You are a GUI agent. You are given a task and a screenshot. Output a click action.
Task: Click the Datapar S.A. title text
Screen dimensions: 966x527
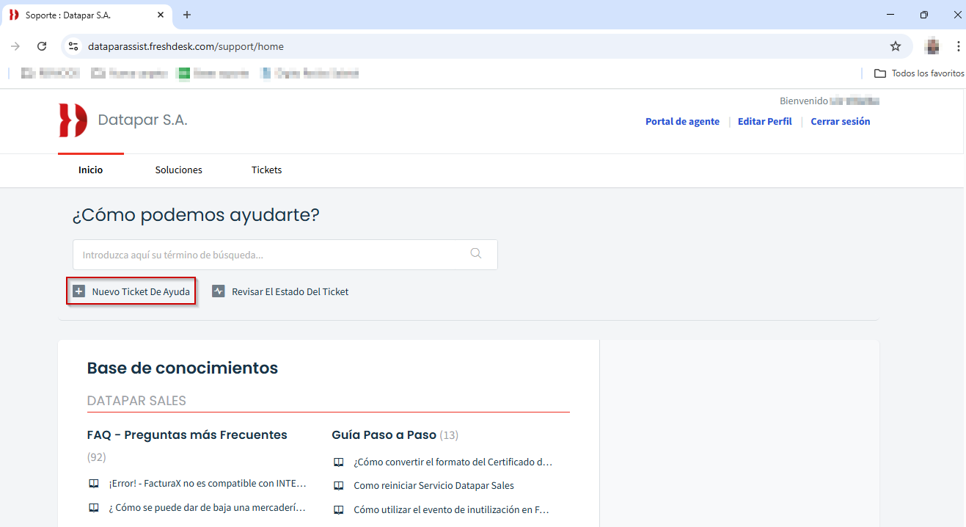click(x=142, y=120)
